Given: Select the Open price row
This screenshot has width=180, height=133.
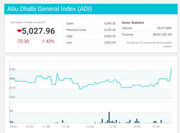Looking at the screenshot, I should pyautogui.click(x=91, y=24).
